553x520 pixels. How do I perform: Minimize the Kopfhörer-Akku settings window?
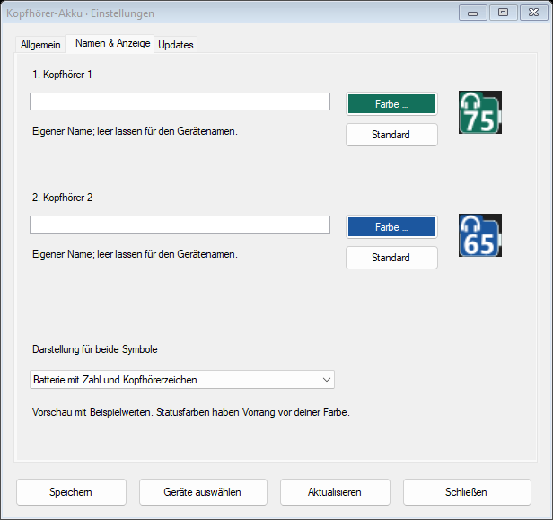click(472, 13)
